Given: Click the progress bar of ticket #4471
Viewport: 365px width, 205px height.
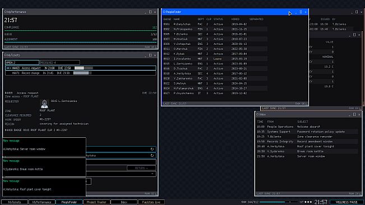Looking at the screenshot, I should [x=82, y=73].
